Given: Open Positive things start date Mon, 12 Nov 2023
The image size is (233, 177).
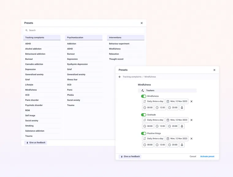Looking at the screenshot, I should coord(177,139).
